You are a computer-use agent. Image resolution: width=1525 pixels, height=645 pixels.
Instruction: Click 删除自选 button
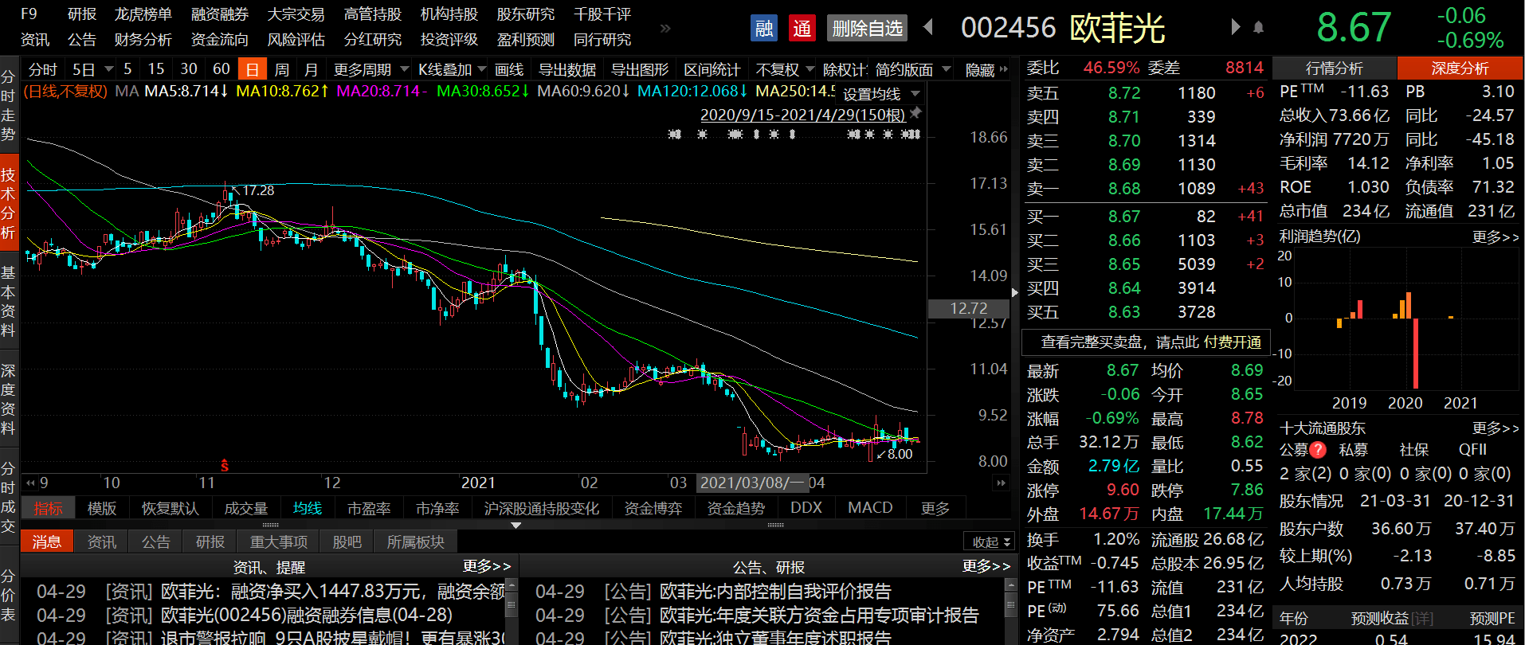(x=868, y=29)
